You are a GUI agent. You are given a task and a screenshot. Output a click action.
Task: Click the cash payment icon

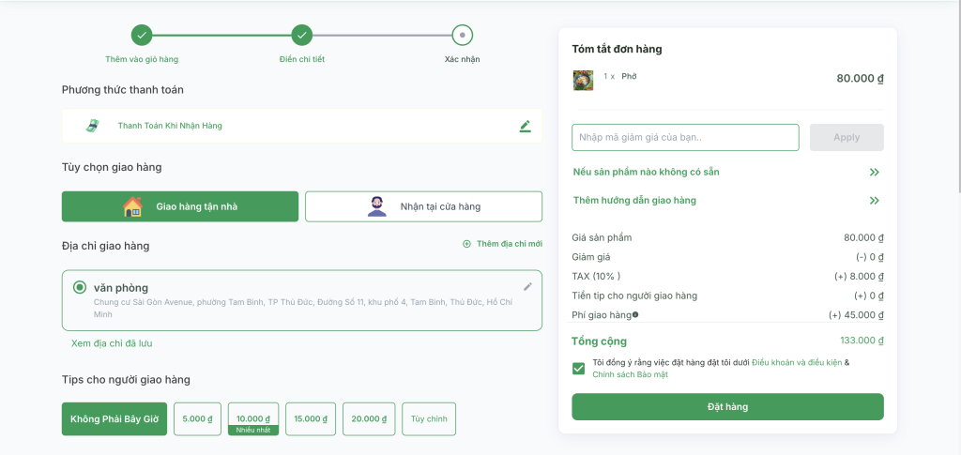[92, 126]
